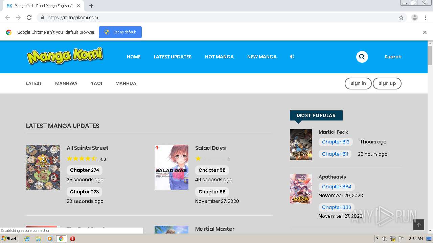Show hidden tray icons arrow

[x=377, y=239]
